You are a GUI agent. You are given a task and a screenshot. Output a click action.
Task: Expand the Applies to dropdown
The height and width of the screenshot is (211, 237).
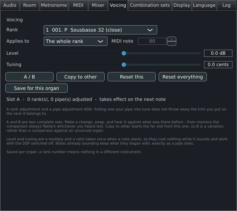click(76, 41)
